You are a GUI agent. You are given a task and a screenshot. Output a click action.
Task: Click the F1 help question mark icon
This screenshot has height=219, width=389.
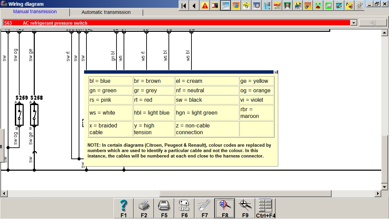coord(124,208)
